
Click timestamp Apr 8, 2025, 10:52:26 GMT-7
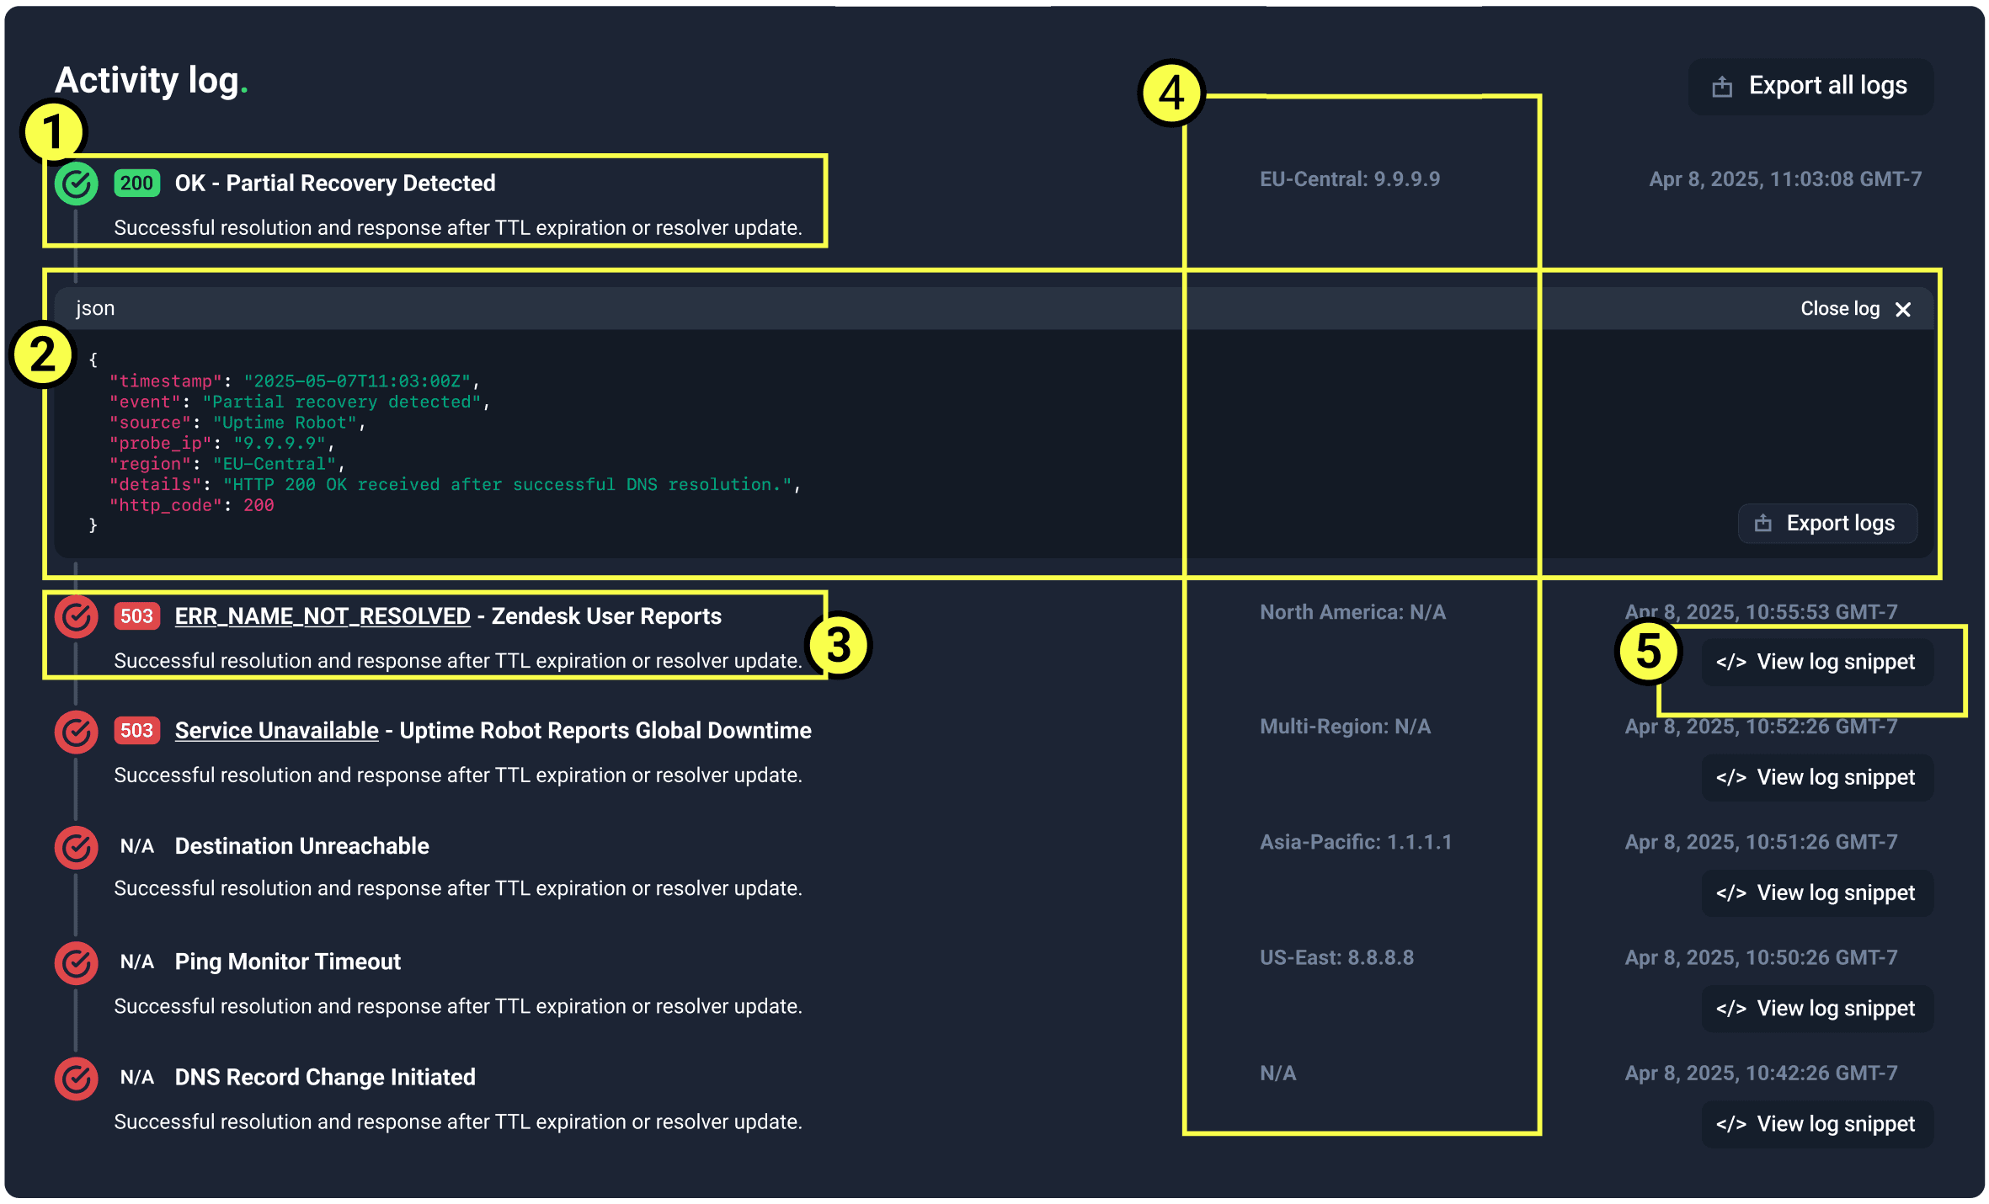pos(1761,727)
